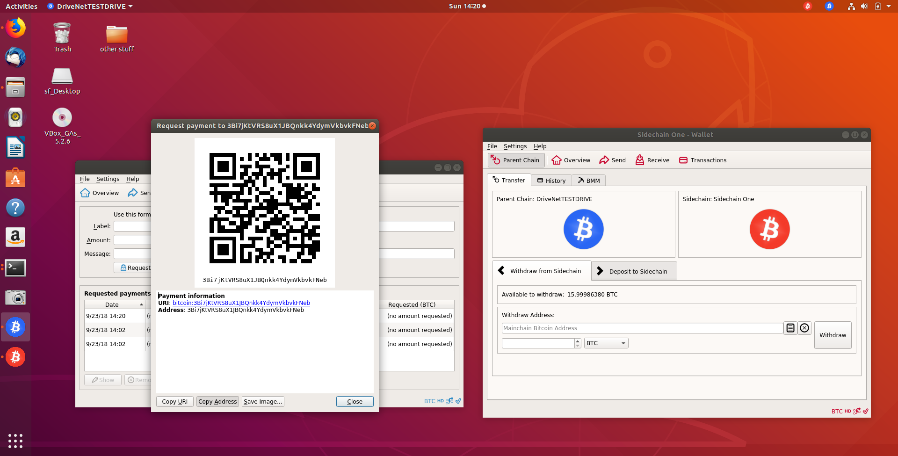
Task: Click the withdraw amount spin box field
Action: pos(538,343)
